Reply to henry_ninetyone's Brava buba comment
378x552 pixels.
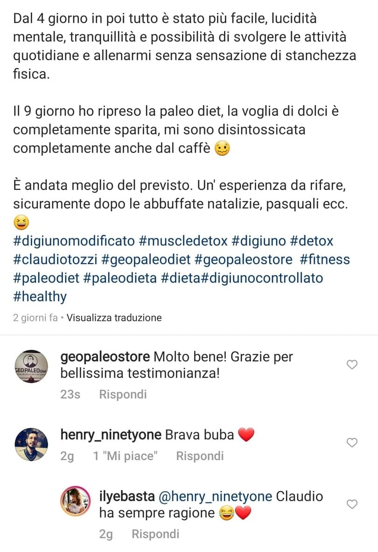[x=200, y=456]
